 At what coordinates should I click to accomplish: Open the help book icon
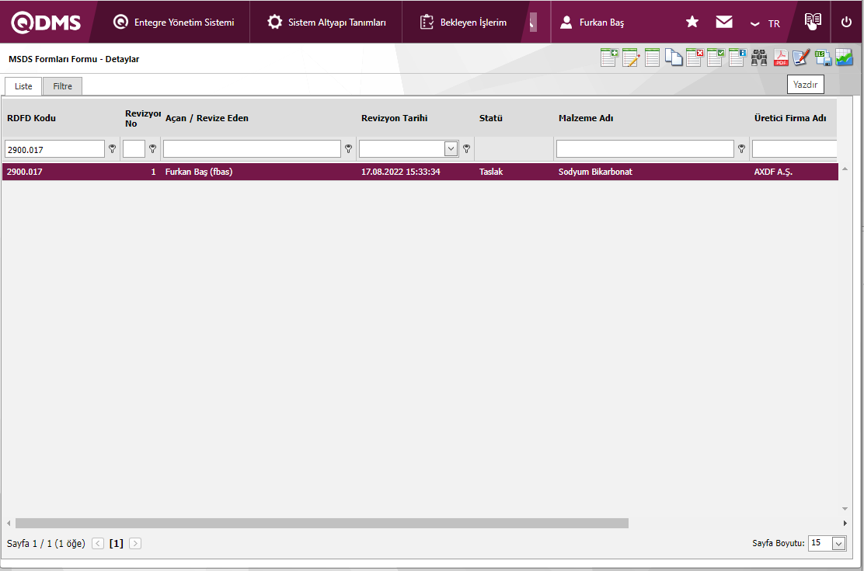[x=813, y=21]
